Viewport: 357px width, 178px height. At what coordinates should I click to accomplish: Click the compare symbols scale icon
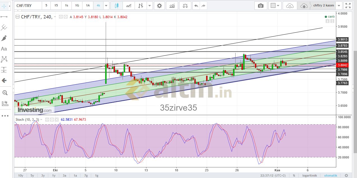(185, 6)
